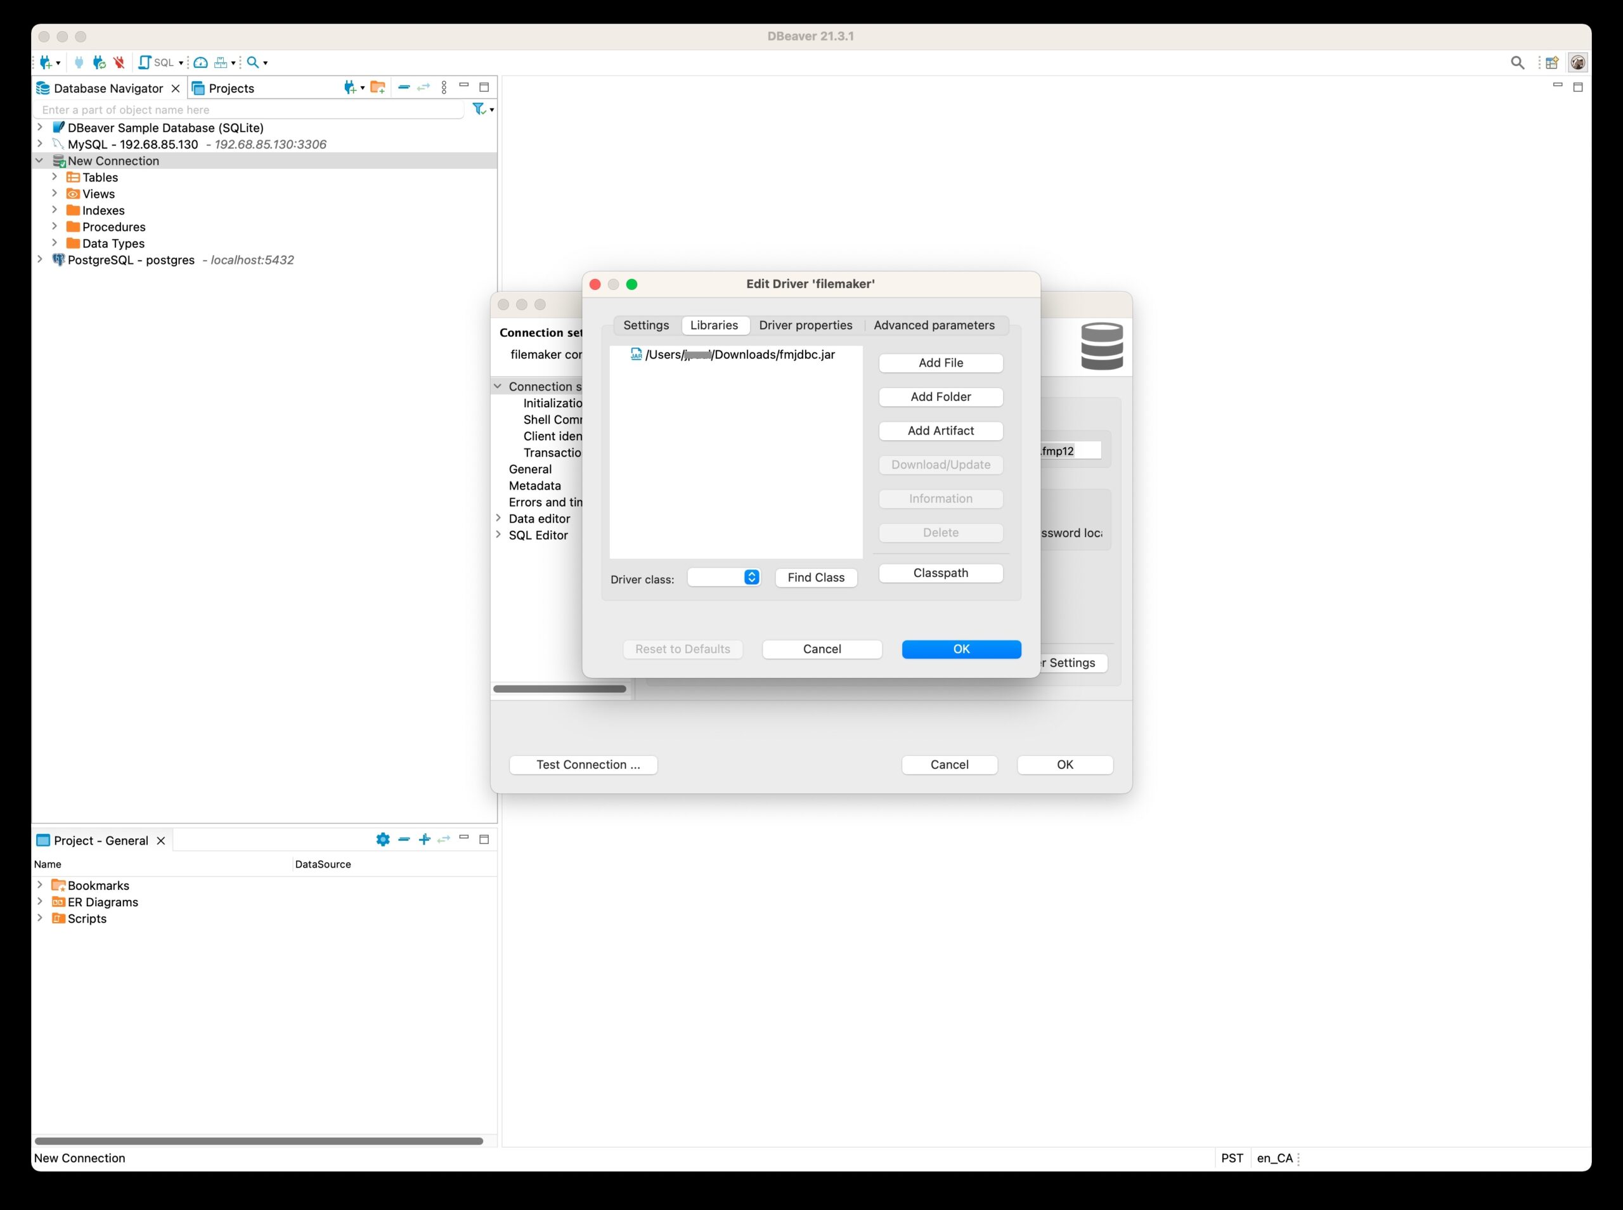Screen dimensions: 1623x1210
Task: Switch to the Settings tab
Action: [x=645, y=325]
